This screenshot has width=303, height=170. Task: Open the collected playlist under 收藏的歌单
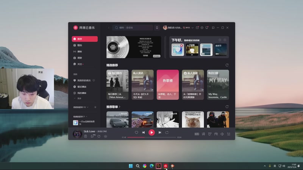pos(84,122)
